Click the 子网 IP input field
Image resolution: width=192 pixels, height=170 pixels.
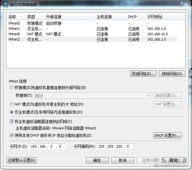click(x=47, y=146)
